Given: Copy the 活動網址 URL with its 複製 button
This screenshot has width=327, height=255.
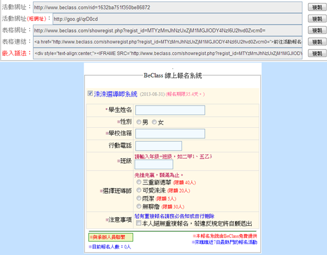Looking at the screenshot, I should point(317,7).
